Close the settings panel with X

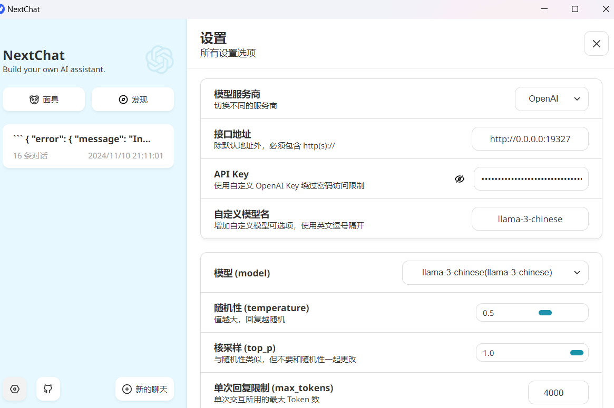[x=596, y=44]
